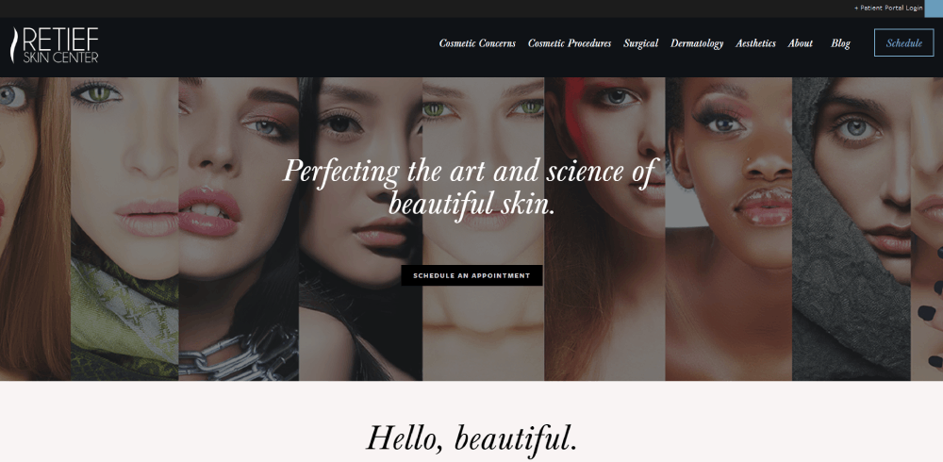
Task: Click the Schedule an Appointment button
Action: click(x=471, y=275)
